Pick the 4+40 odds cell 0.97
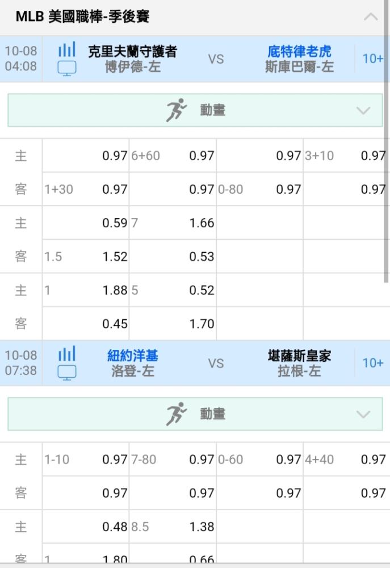The width and height of the screenshot is (390, 568). coord(346,460)
